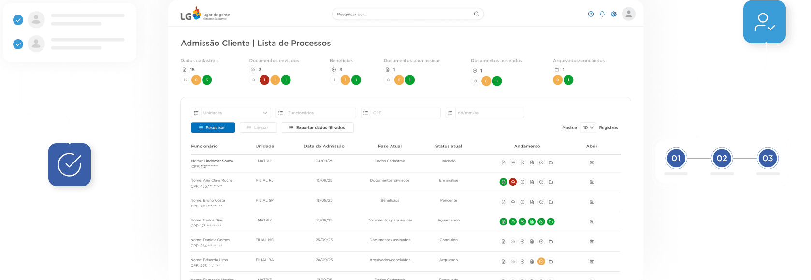Click the help question mark icon

coord(591,14)
